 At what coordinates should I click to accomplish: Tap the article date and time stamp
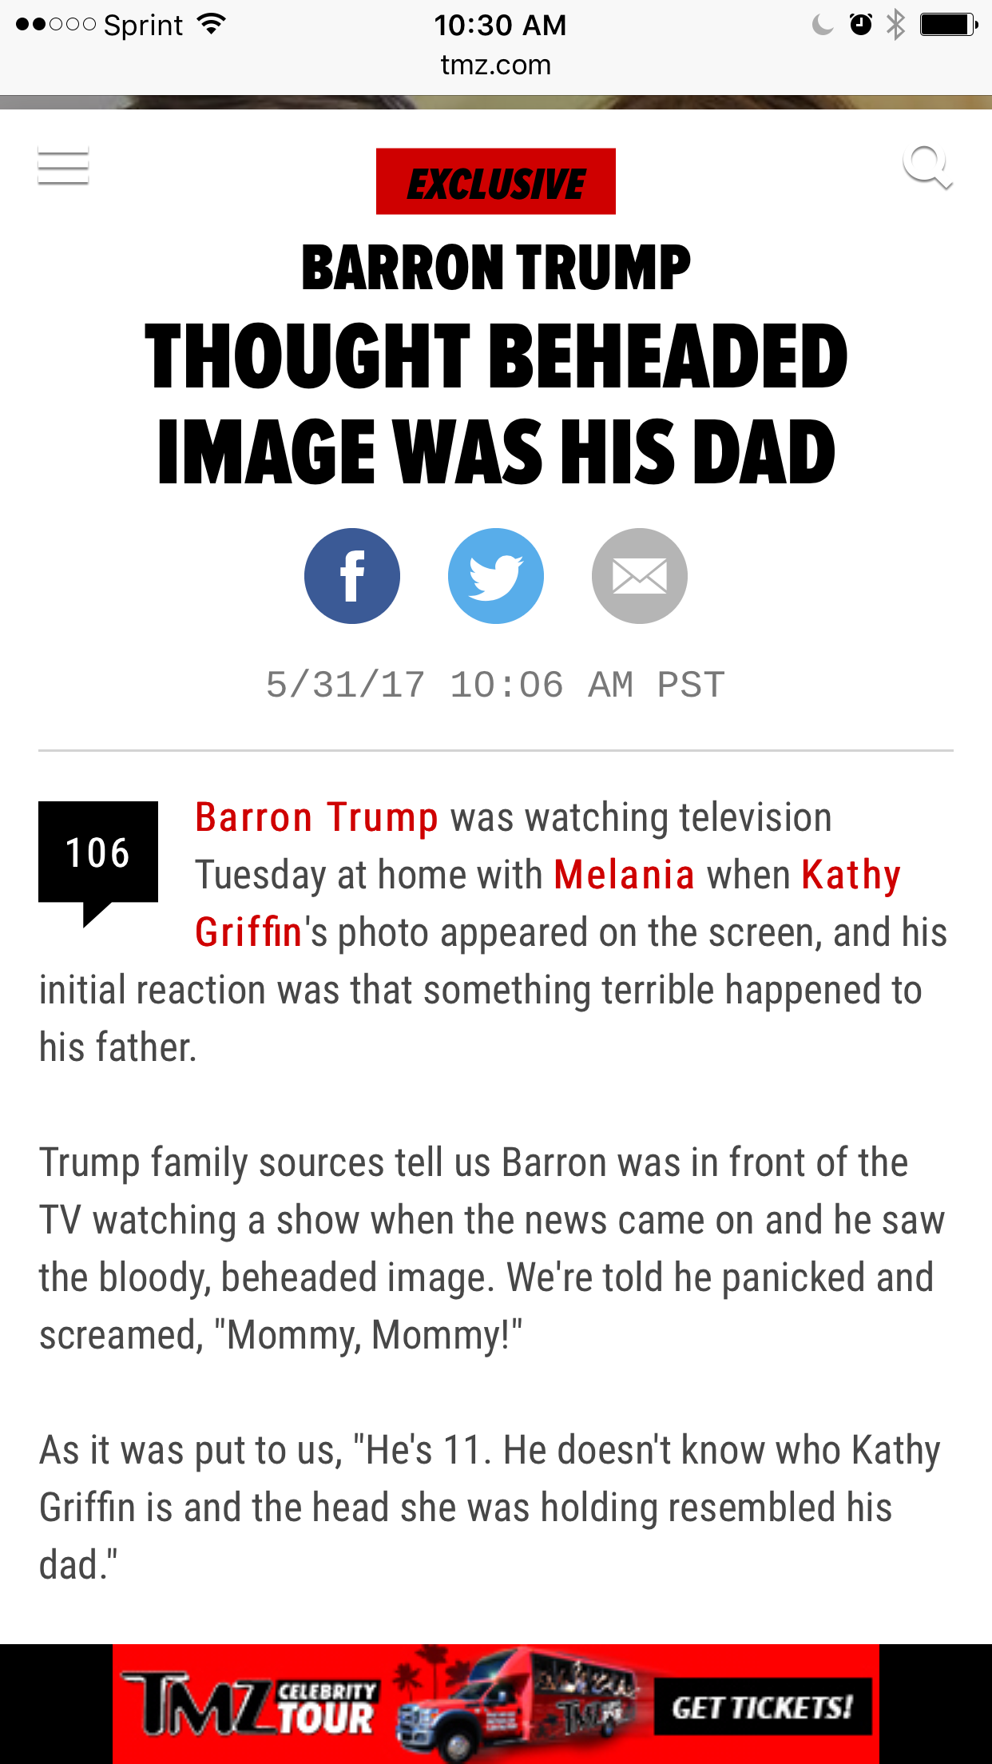[496, 685]
